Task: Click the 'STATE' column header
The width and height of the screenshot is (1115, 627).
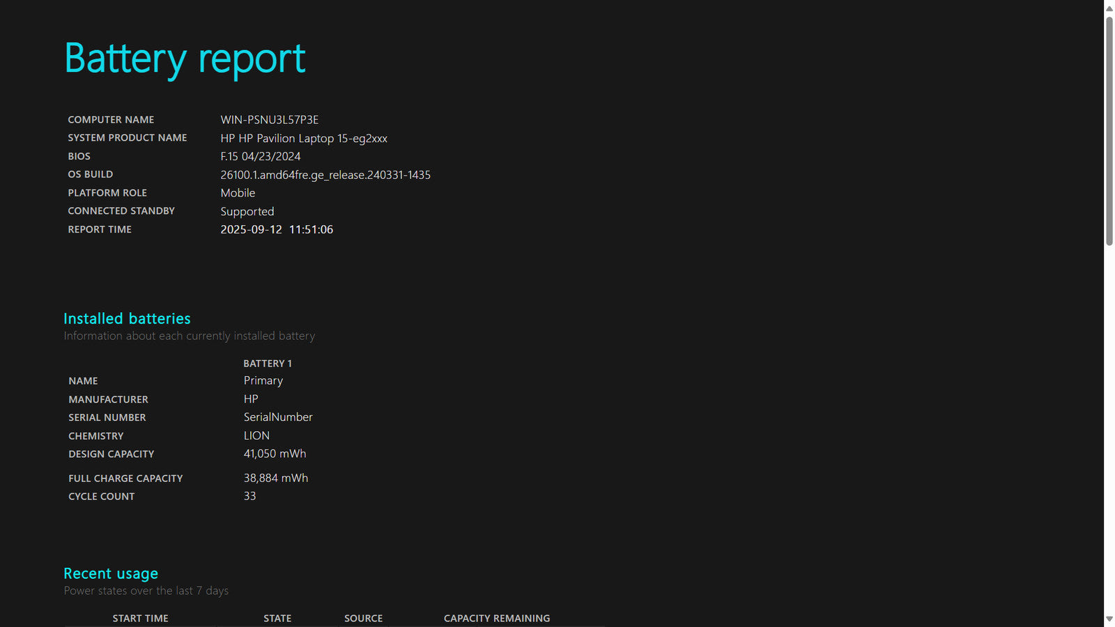Action: (277, 619)
